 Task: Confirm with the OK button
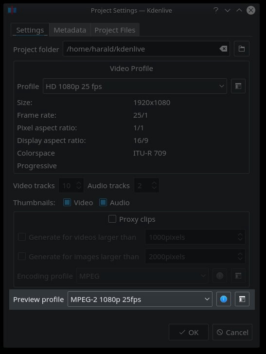[x=189, y=332]
